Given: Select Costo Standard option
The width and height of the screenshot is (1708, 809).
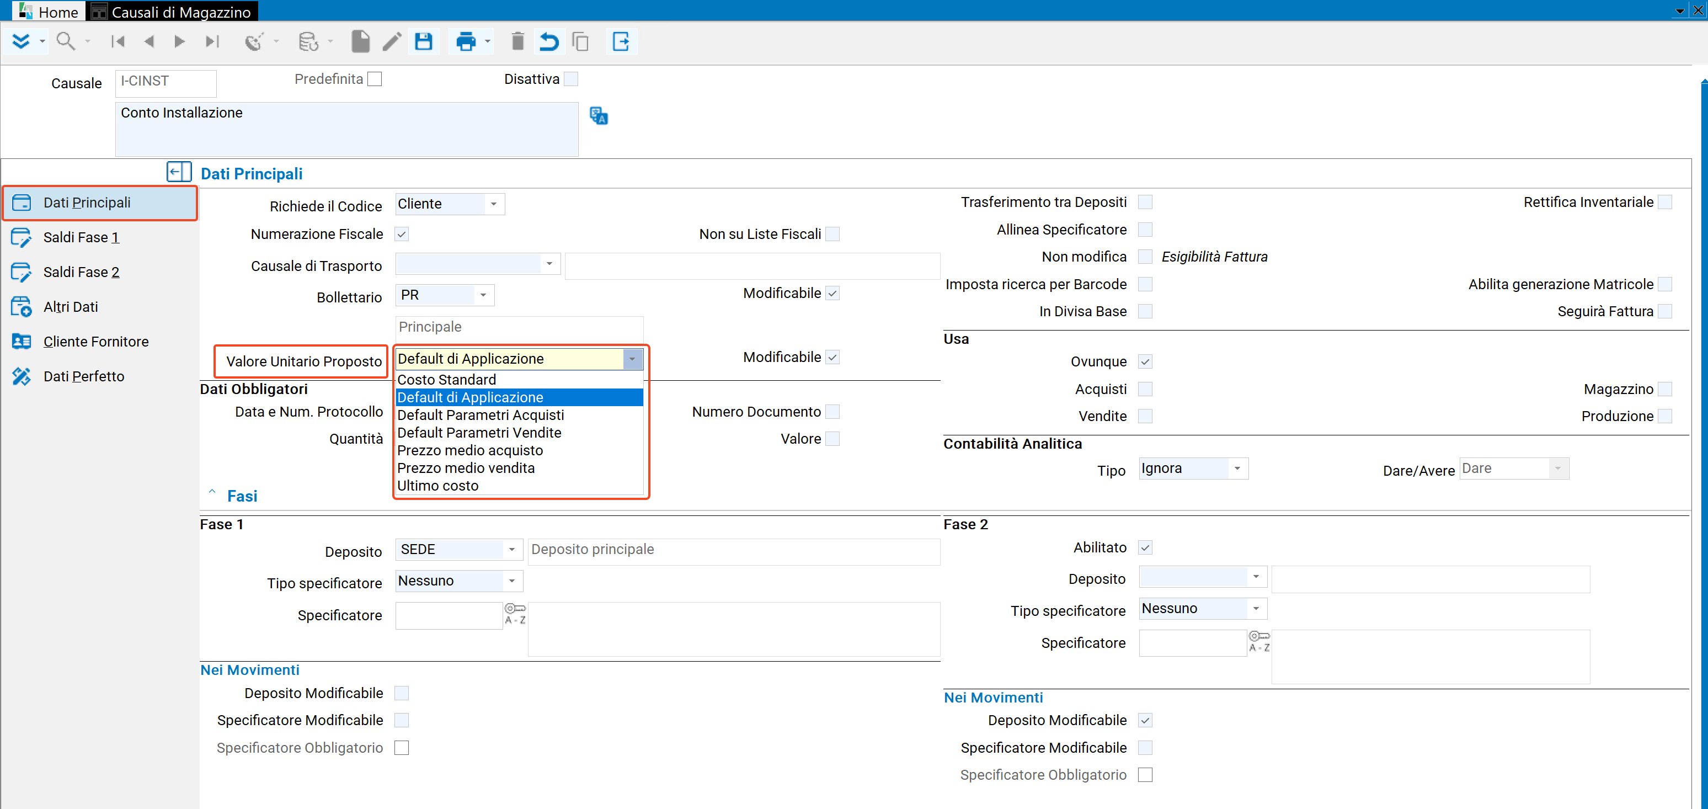Looking at the screenshot, I should 519,379.
